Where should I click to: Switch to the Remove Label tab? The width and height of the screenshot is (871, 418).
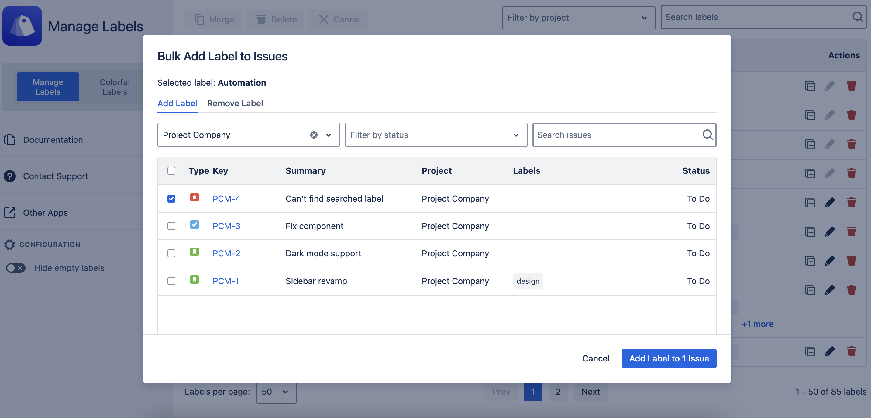235,103
